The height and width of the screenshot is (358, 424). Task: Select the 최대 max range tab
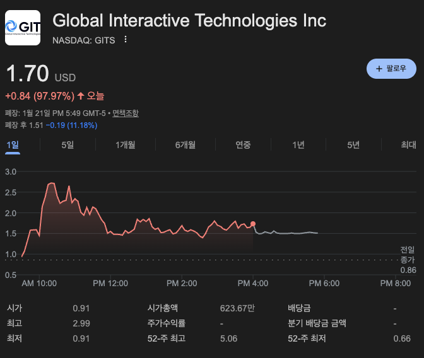pyautogui.click(x=409, y=145)
